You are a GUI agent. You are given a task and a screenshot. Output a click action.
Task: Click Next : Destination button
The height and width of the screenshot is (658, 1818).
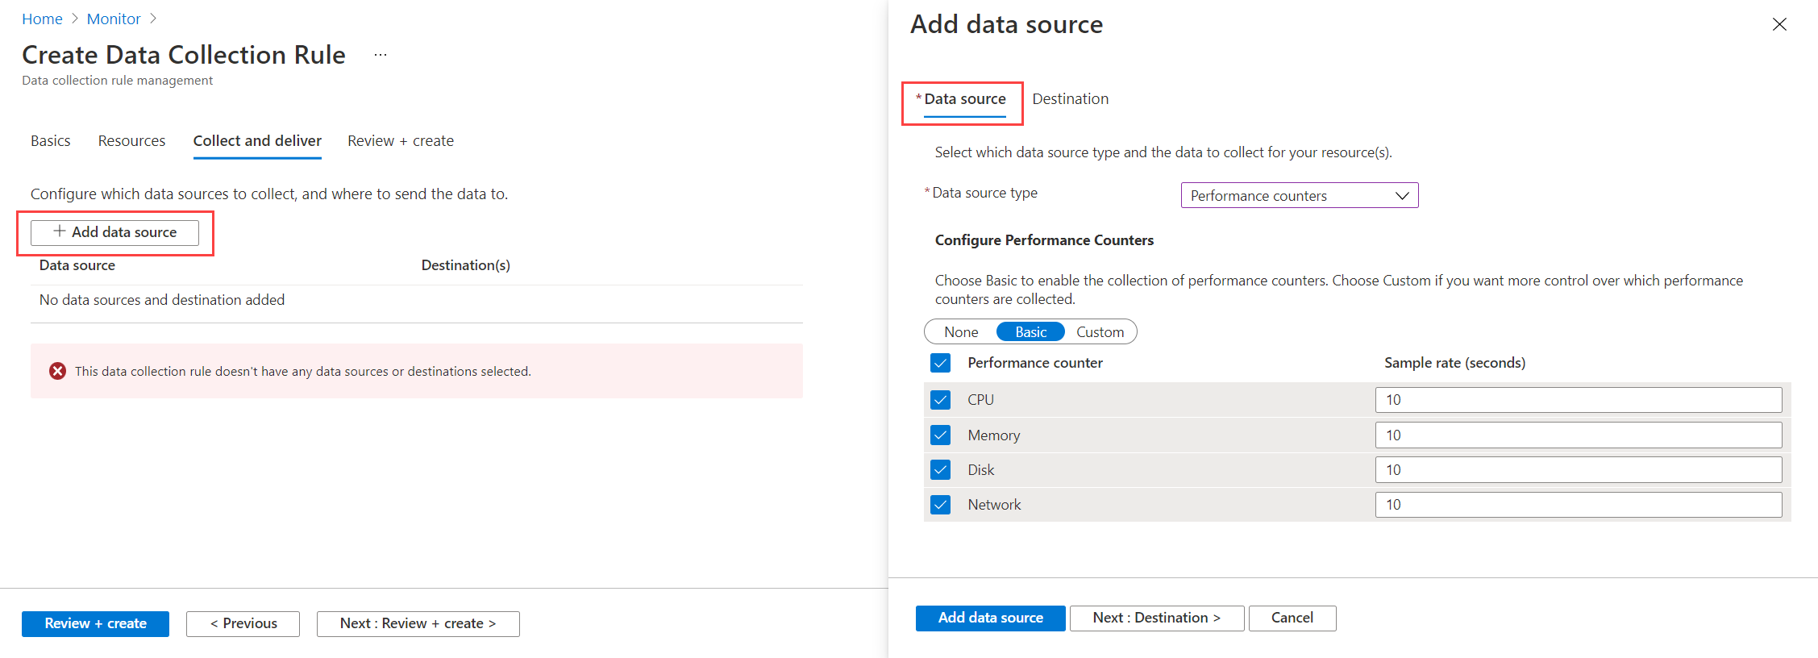click(x=1156, y=618)
